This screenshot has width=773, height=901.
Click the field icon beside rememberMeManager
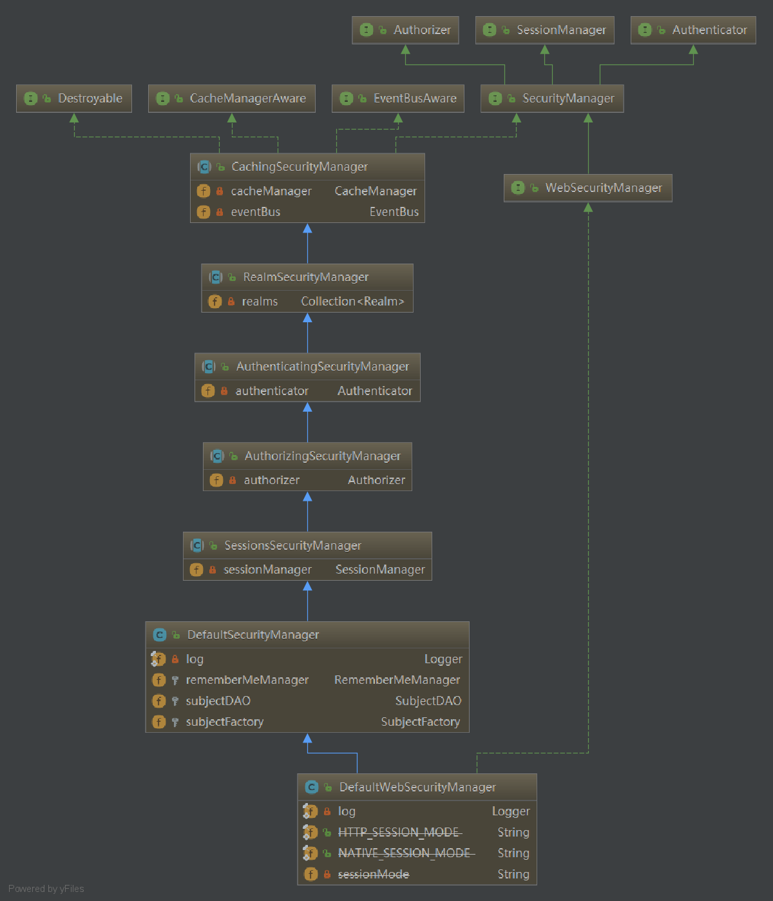(158, 680)
